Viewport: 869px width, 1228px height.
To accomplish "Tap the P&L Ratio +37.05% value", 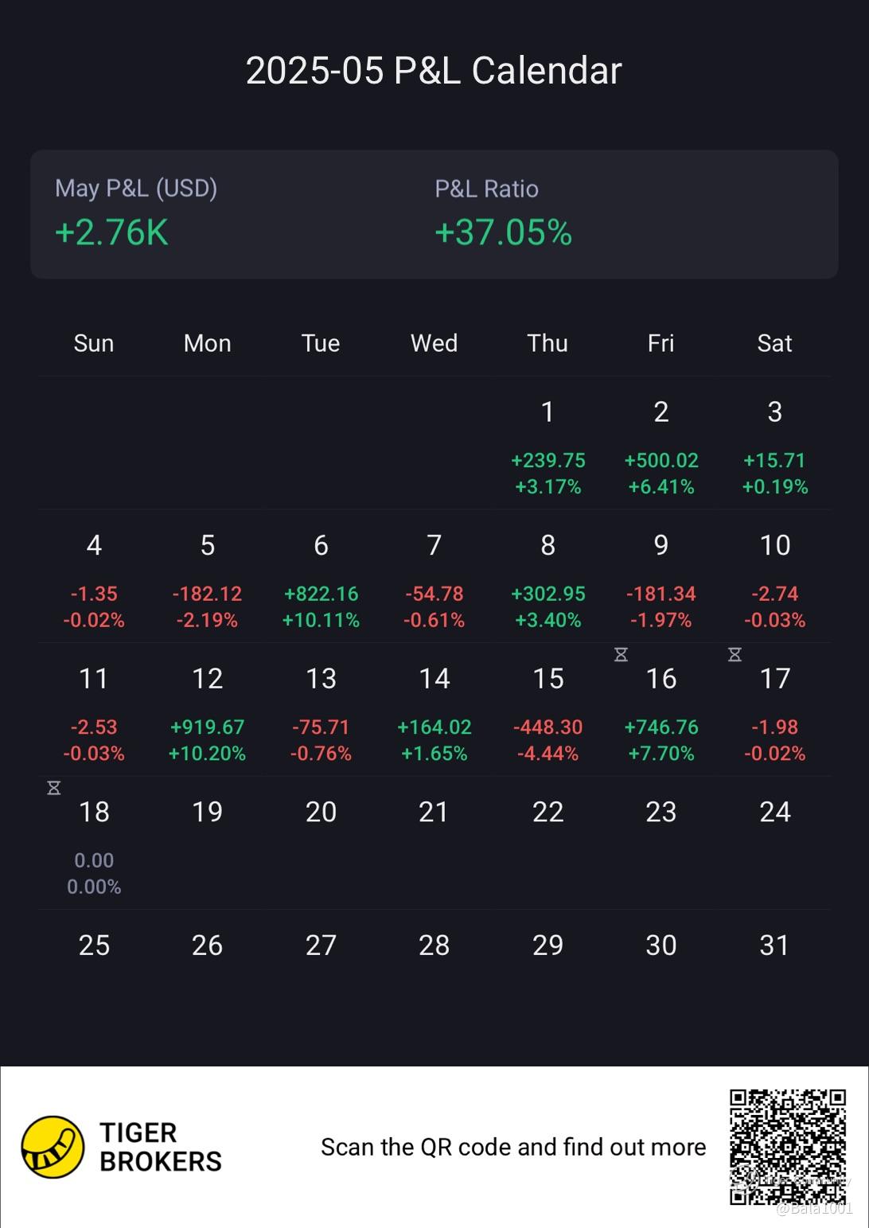I will pos(503,232).
